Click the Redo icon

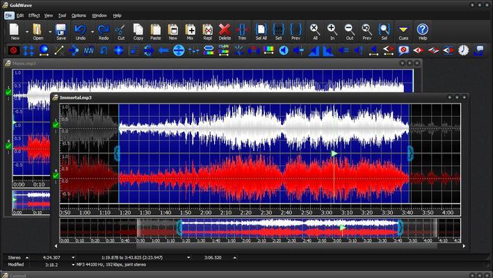104,32
